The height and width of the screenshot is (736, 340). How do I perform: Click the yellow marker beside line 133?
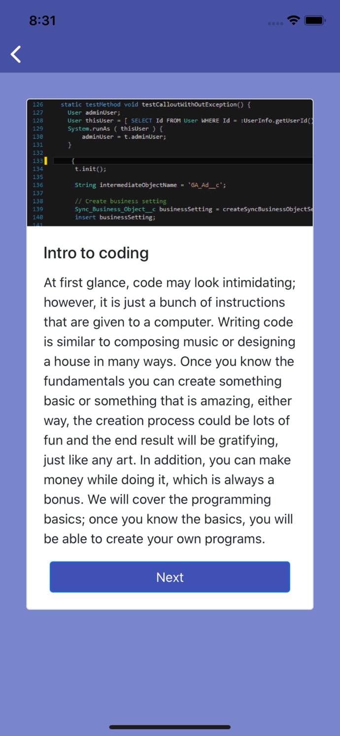[46, 161]
